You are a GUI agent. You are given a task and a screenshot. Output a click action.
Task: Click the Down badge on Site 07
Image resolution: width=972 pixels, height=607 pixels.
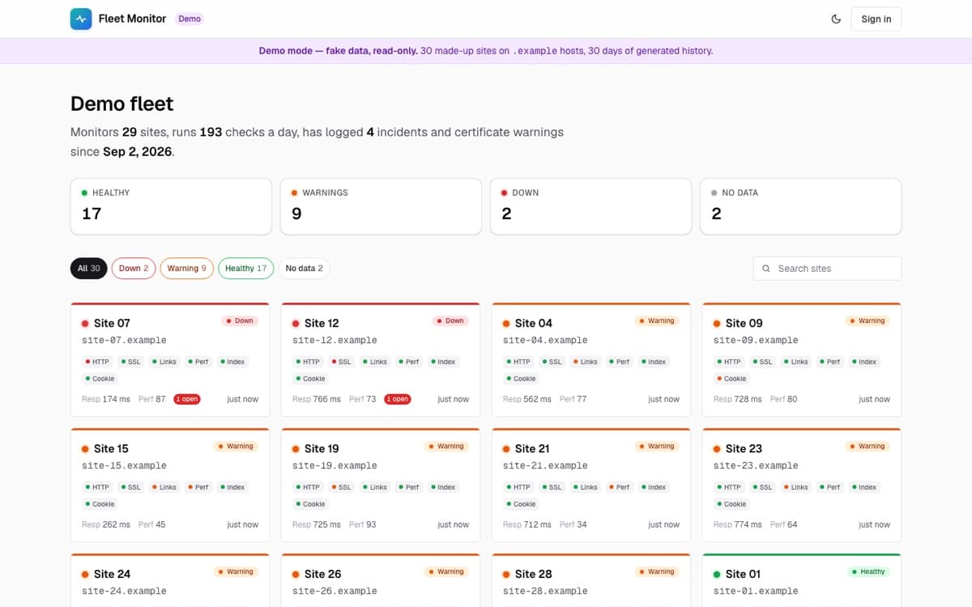click(240, 320)
